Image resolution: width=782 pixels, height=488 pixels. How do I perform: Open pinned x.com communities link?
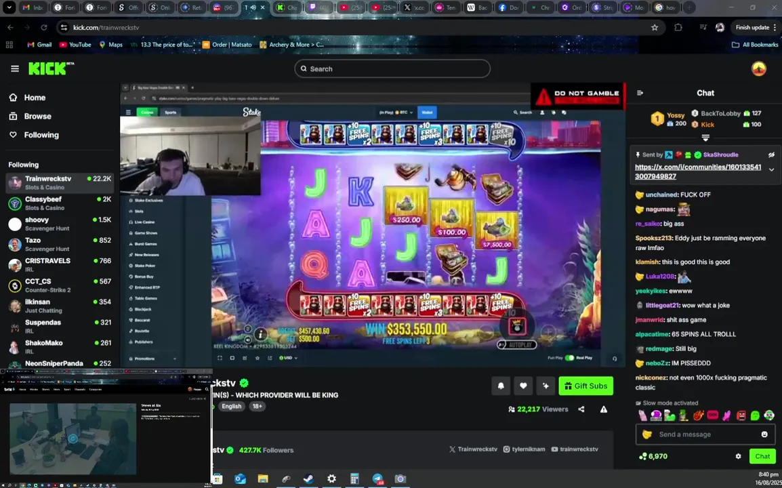pyautogui.click(x=698, y=171)
